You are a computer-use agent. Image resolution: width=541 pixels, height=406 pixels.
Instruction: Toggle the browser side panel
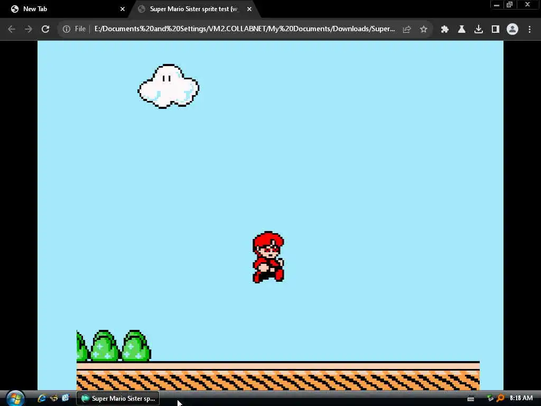[x=496, y=30]
